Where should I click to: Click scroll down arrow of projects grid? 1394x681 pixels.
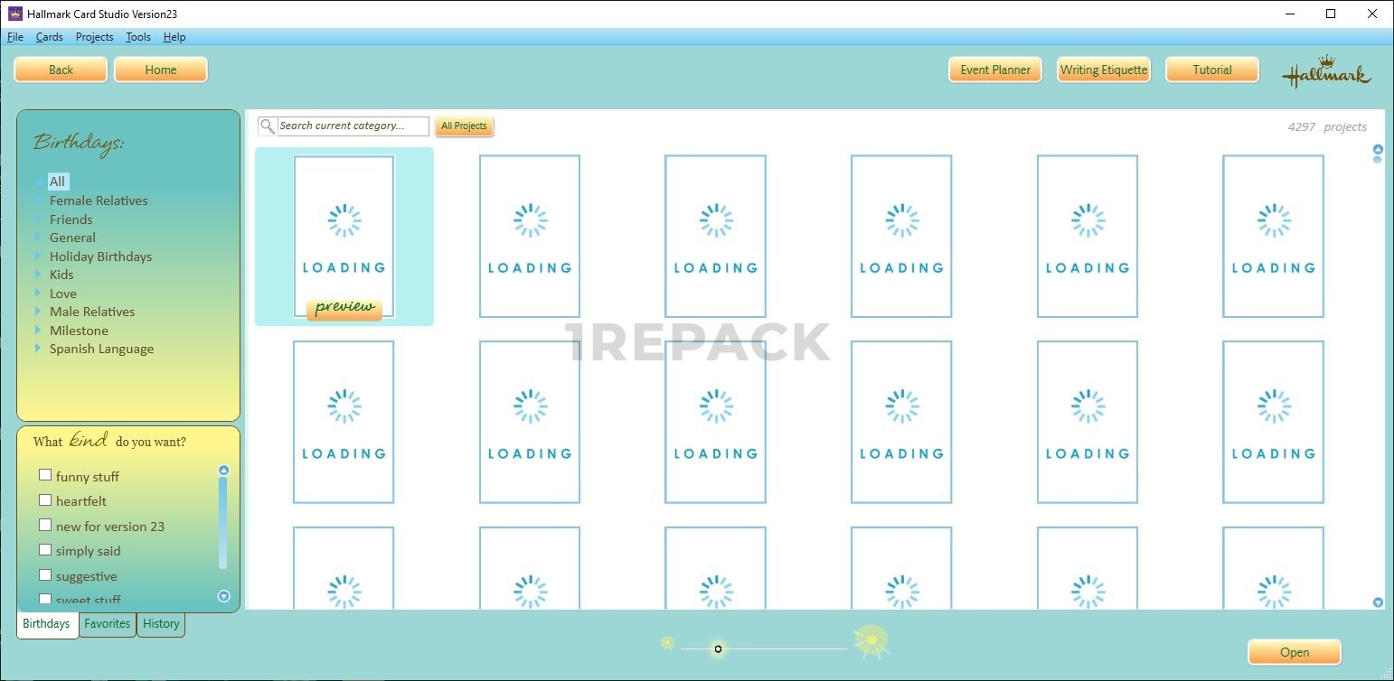click(1378, 602)
